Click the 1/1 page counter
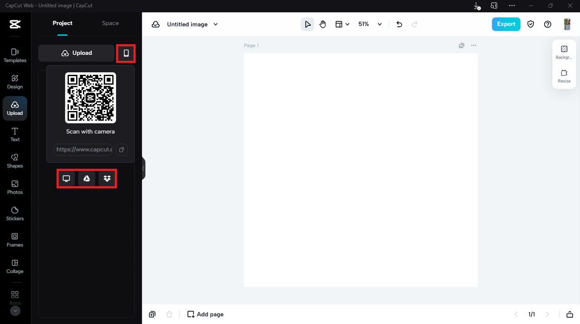This screenshot has width=580, height=324. click(532, 314)
